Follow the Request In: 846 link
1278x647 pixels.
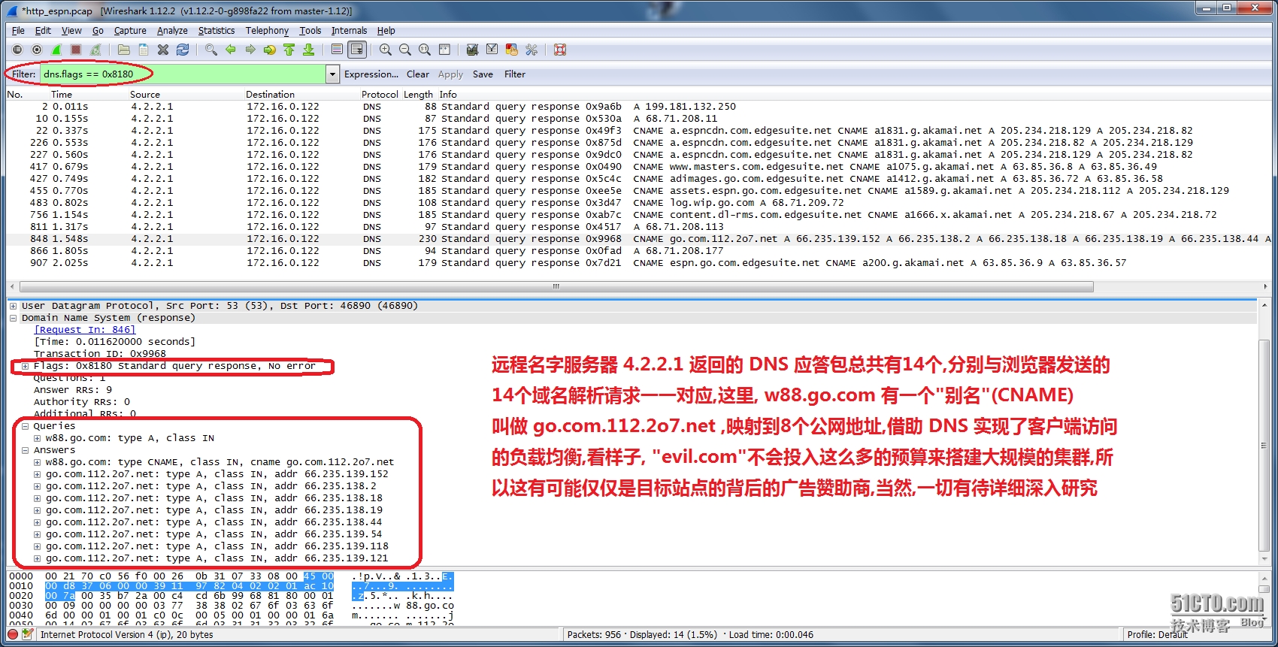pos(85,330)
